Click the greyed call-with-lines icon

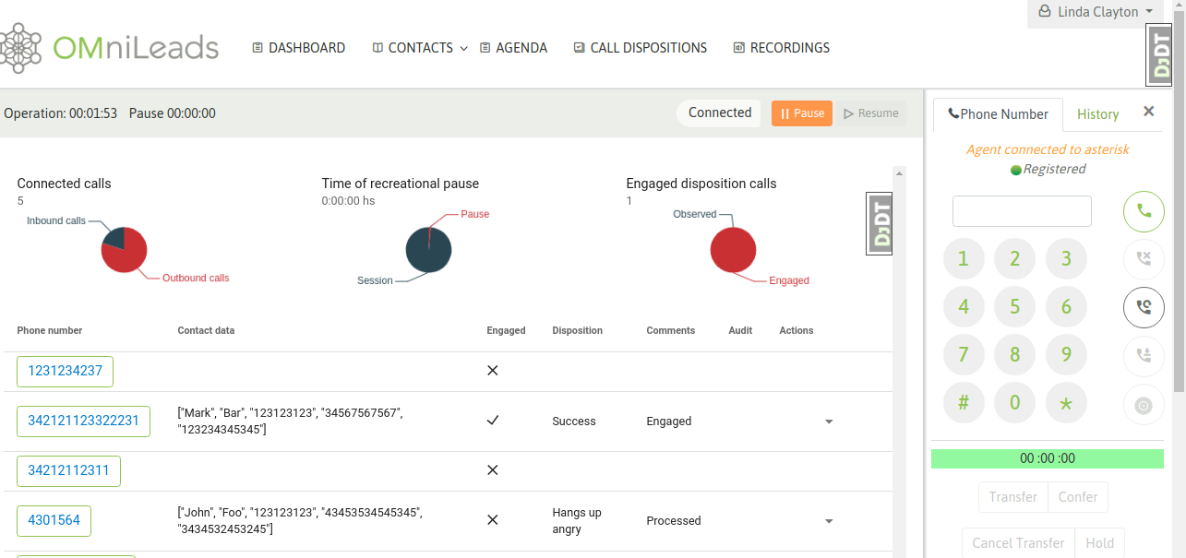click(1144, 355)
